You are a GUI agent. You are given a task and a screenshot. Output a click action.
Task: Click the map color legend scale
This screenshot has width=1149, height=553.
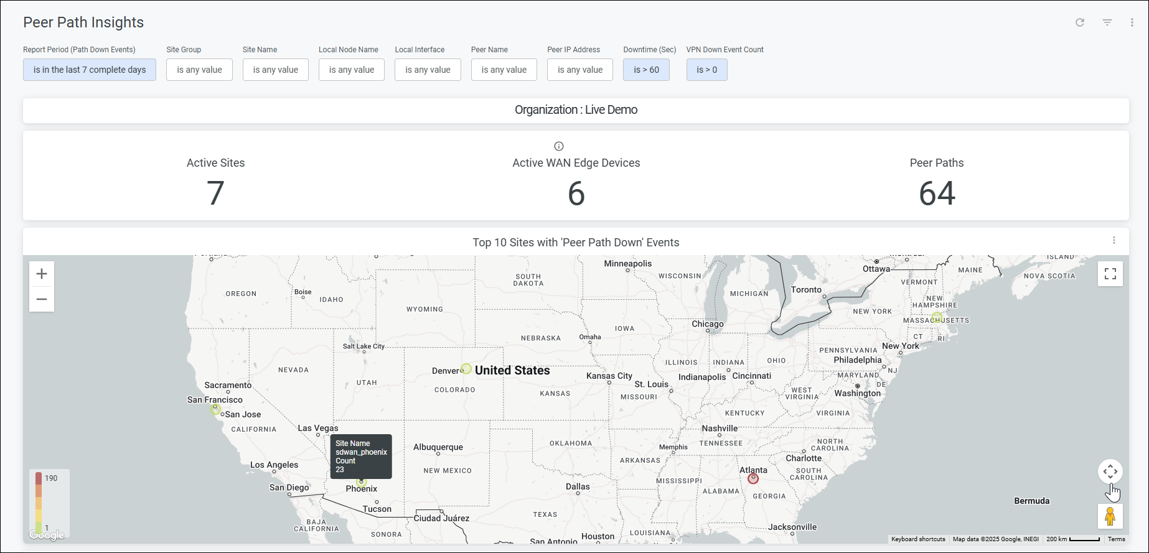click(x=39, y=503)
